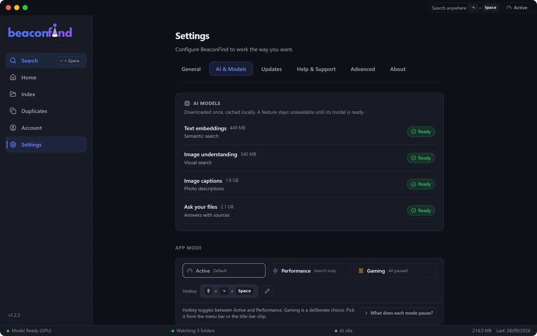Click 'Last: 28/09/2026' in status bar
The image size is (537, 336).
pyautogui.click(x=514, y=331)
